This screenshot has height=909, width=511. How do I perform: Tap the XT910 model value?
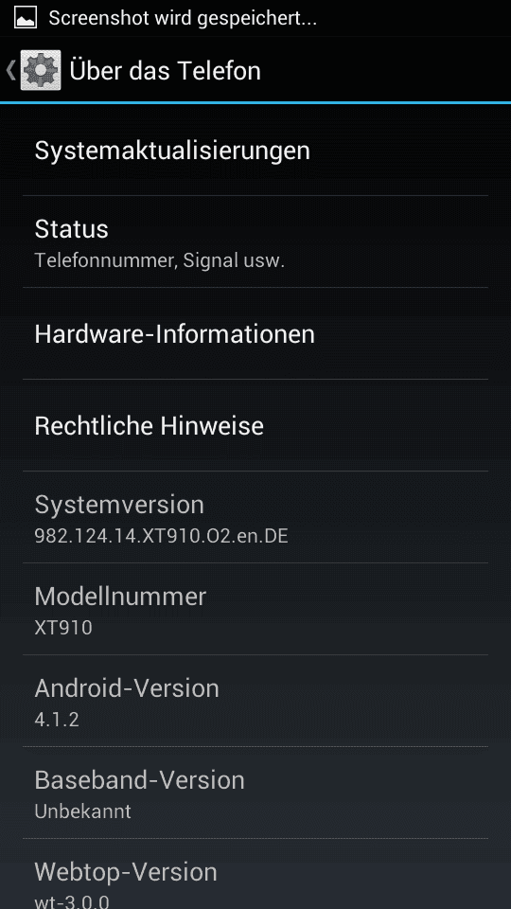(x=63, y=627)
